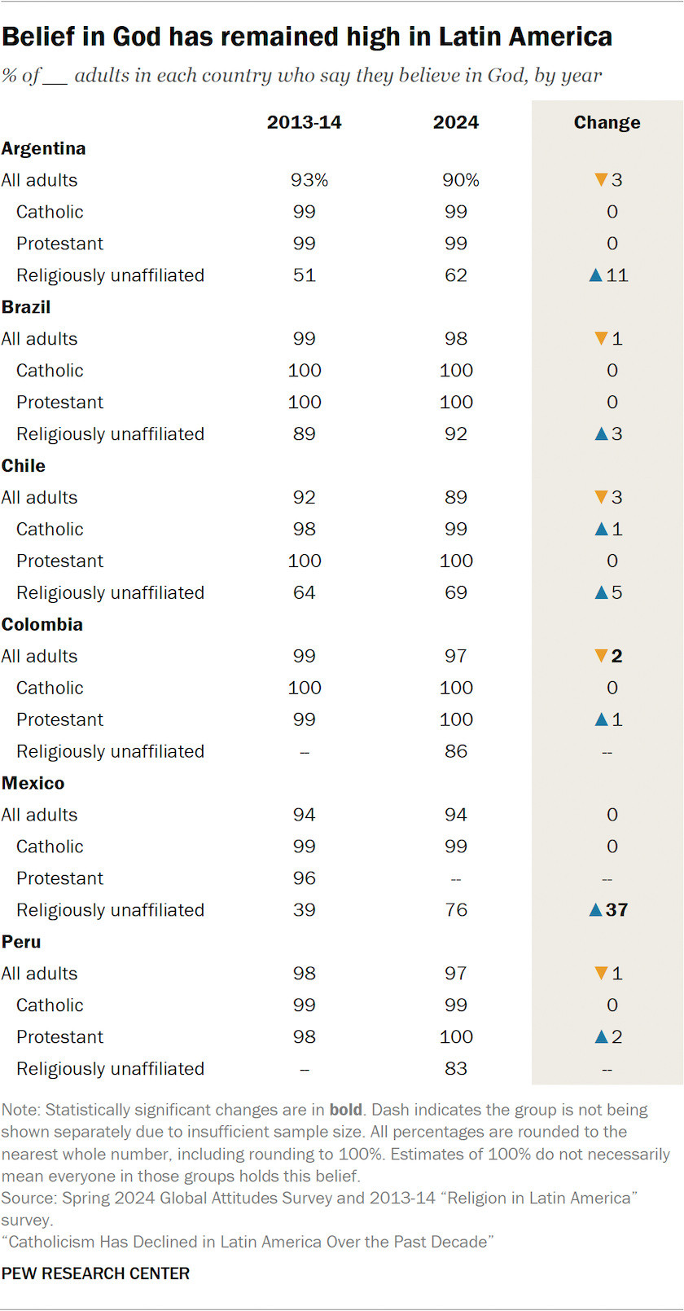The image size is (684, 1311).
Task: Click the orange down arrow for Chile all adults
Action: (601, 498)
